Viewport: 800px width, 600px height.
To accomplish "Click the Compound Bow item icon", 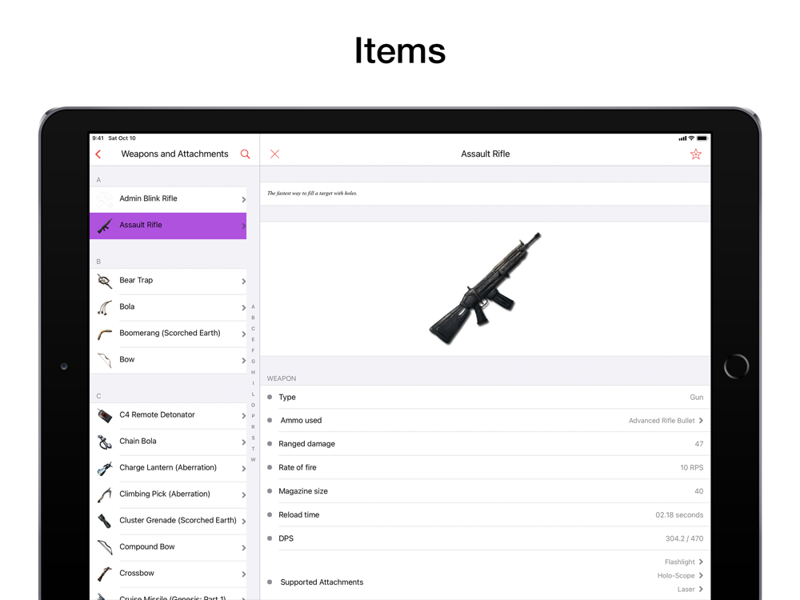I will 105,547.
